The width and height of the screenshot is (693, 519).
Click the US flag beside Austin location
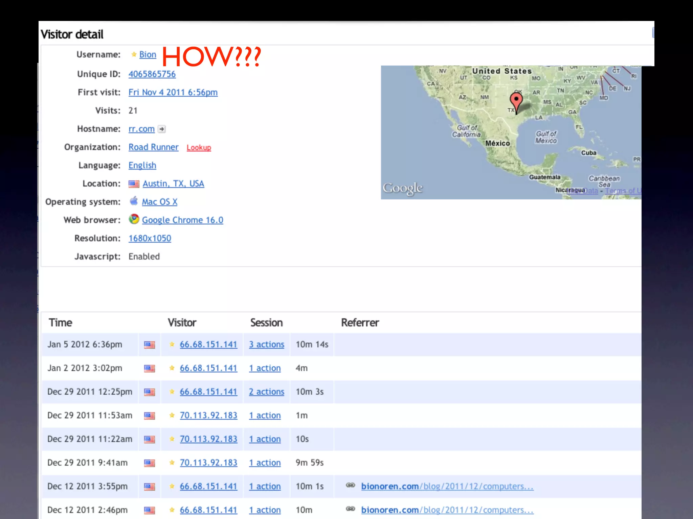click(134, 184)
